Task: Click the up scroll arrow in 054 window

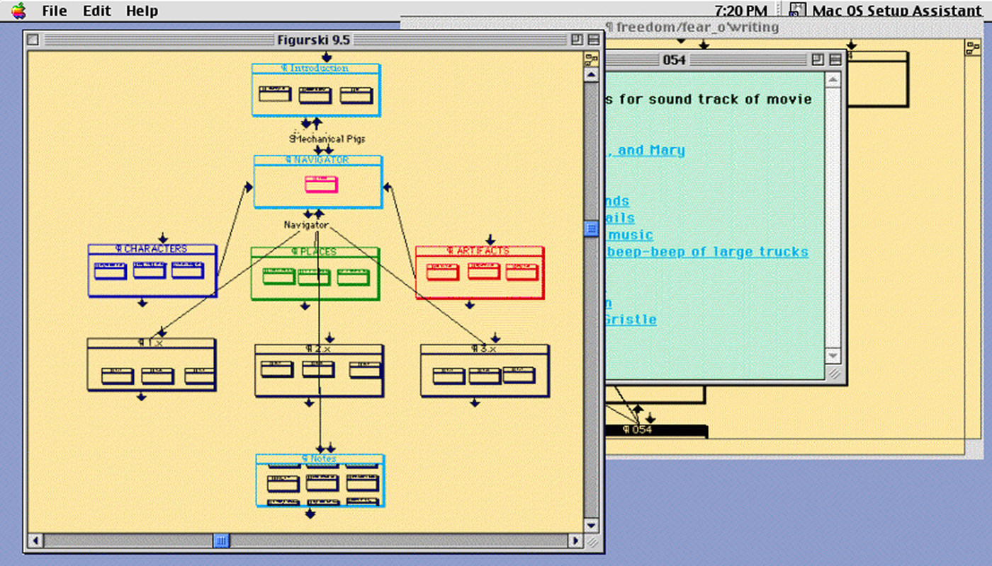Action: click(x=833, y=80)
